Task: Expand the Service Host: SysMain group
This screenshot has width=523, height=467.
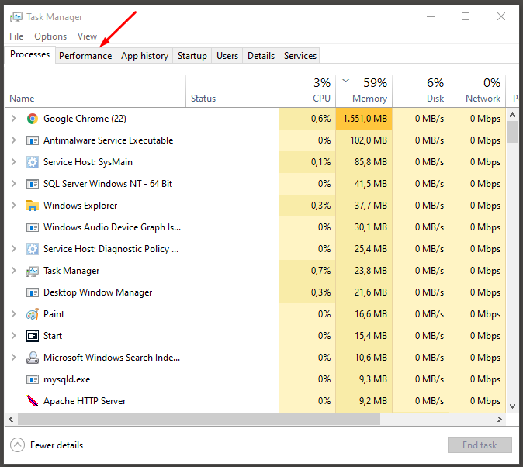Action: point(14,162)
